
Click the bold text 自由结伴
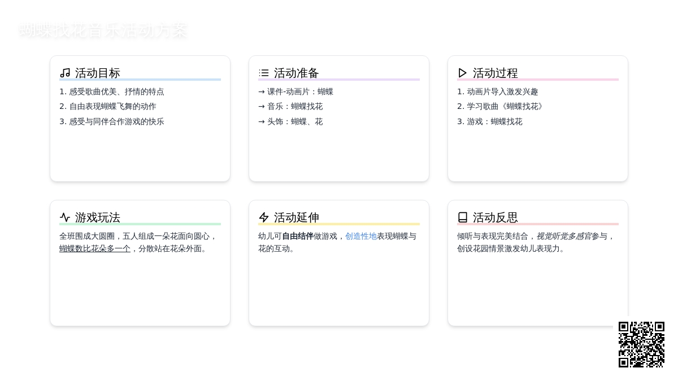click(298, 236)
